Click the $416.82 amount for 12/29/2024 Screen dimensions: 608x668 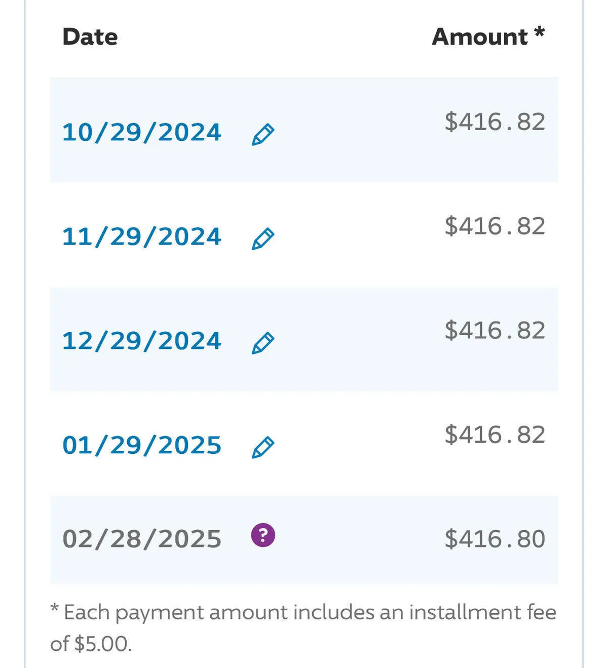pyautogui.click(x=495, y=331)
